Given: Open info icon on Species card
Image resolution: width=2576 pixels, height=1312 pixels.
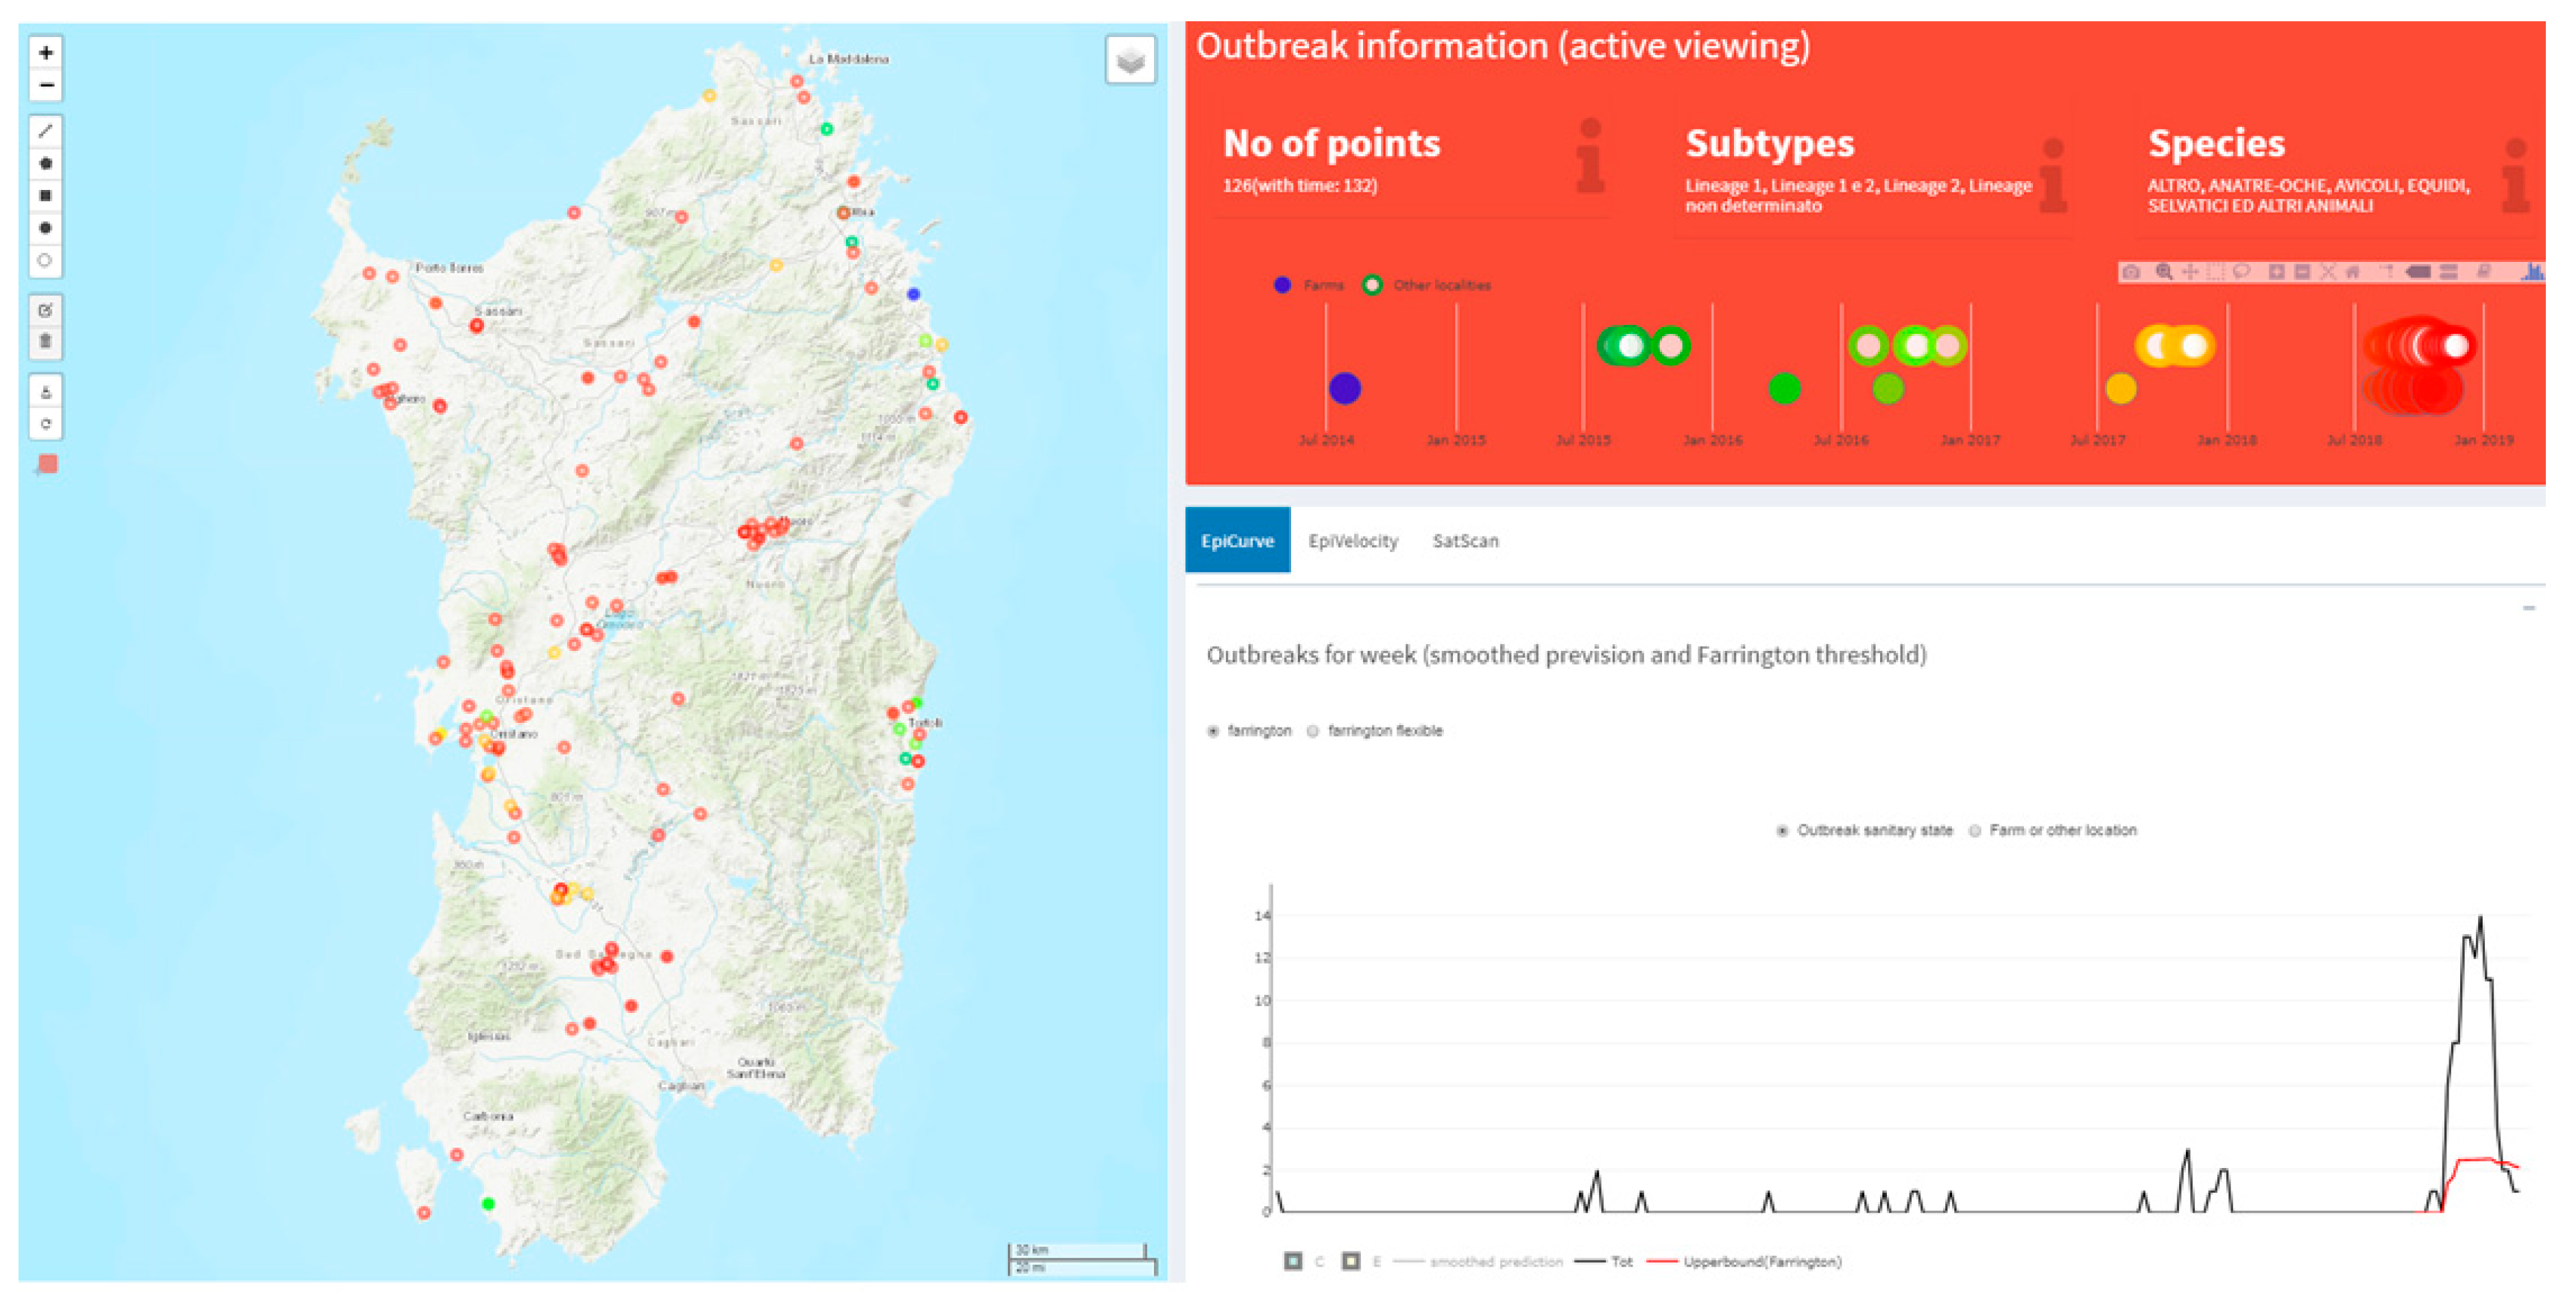Looking at the screenshot, I should click(2515, 176).
